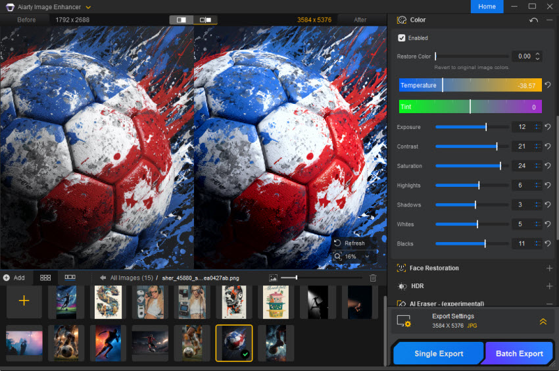
Task: Move the Shadows slider handle
Action: pyautogui.click(x=475, y=205)
